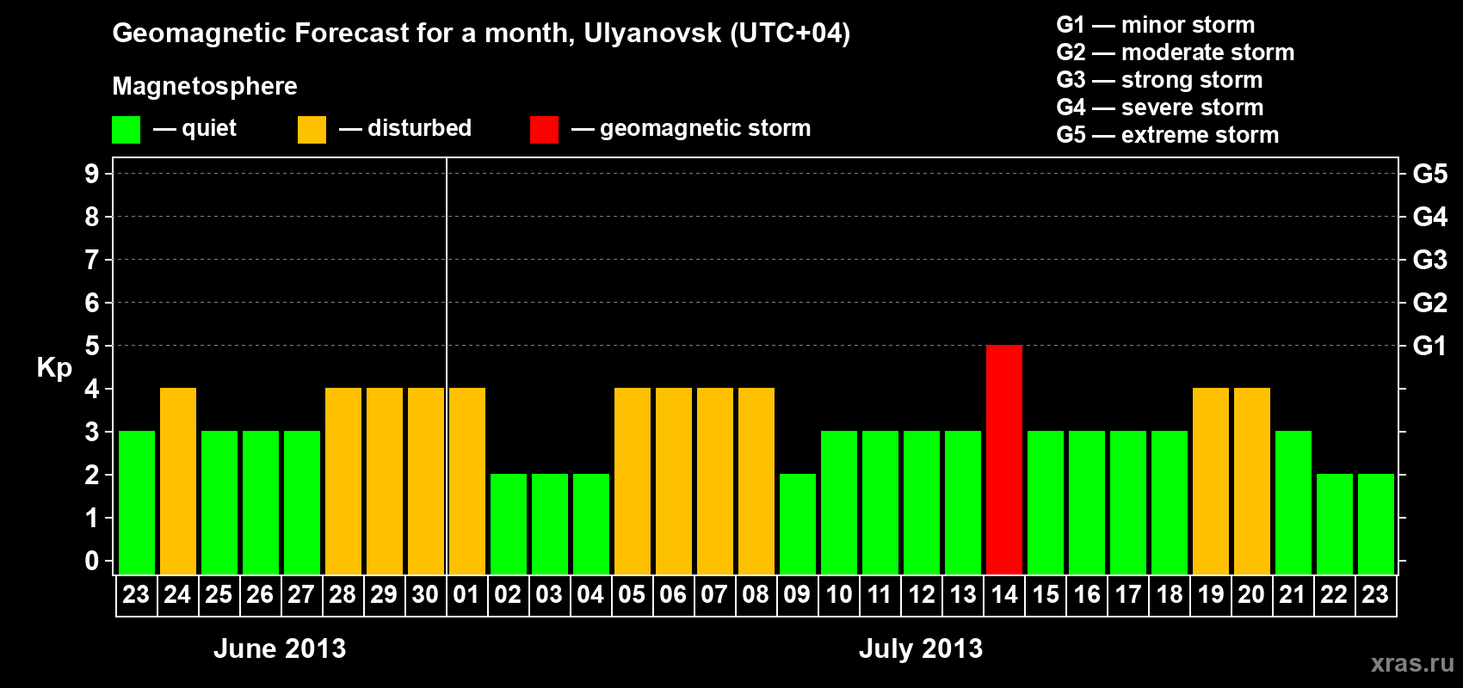Click the Geomagnetic Forecast chart title
The image size is (1463, 688).
481,34
